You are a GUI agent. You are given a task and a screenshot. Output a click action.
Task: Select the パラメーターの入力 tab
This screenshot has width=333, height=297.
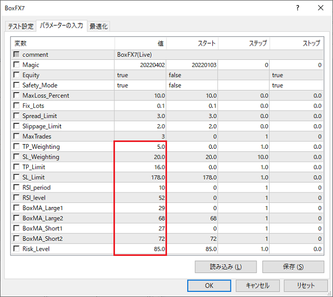61,25
